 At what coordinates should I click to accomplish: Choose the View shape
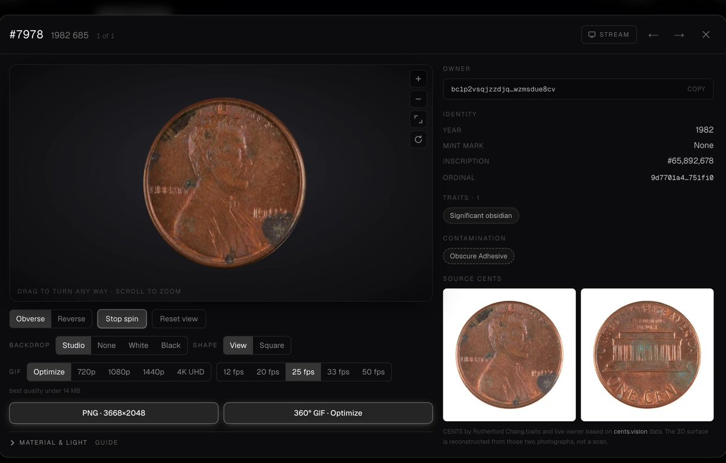pos(238,345)
